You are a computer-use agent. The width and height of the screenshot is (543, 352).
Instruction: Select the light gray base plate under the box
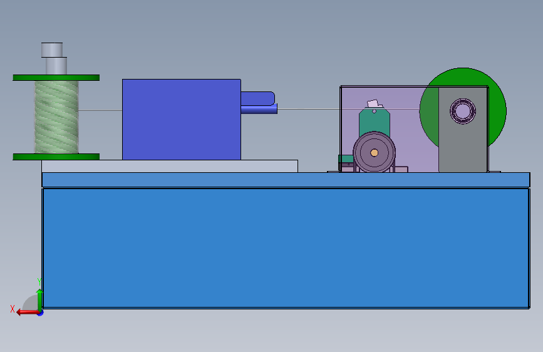170,166
